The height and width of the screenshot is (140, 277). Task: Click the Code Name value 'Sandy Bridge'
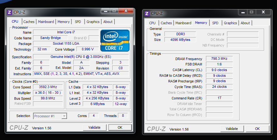click(50, 38)
